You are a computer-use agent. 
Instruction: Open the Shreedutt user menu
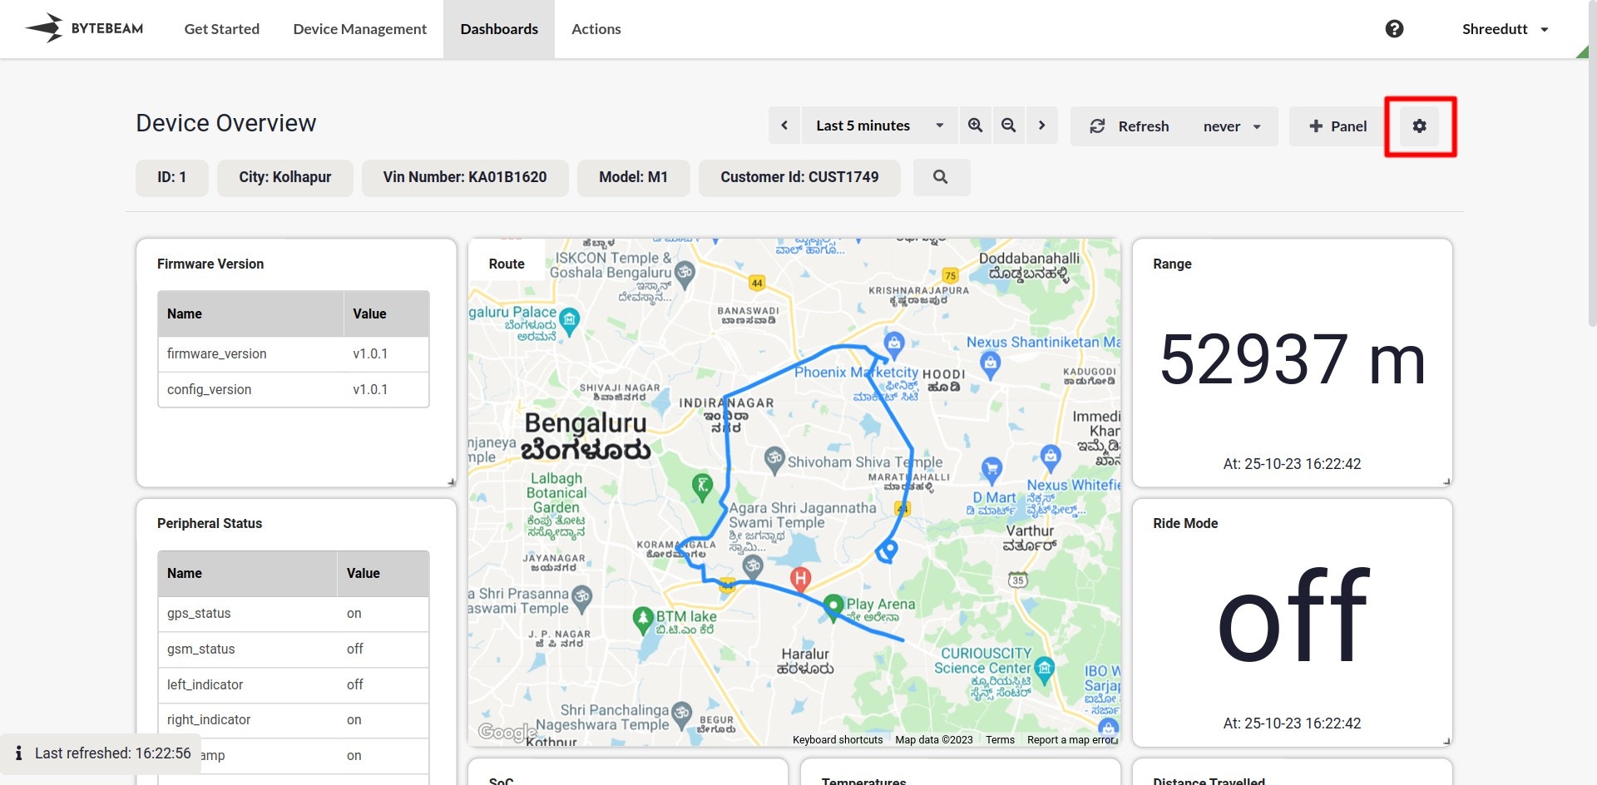1505,29
